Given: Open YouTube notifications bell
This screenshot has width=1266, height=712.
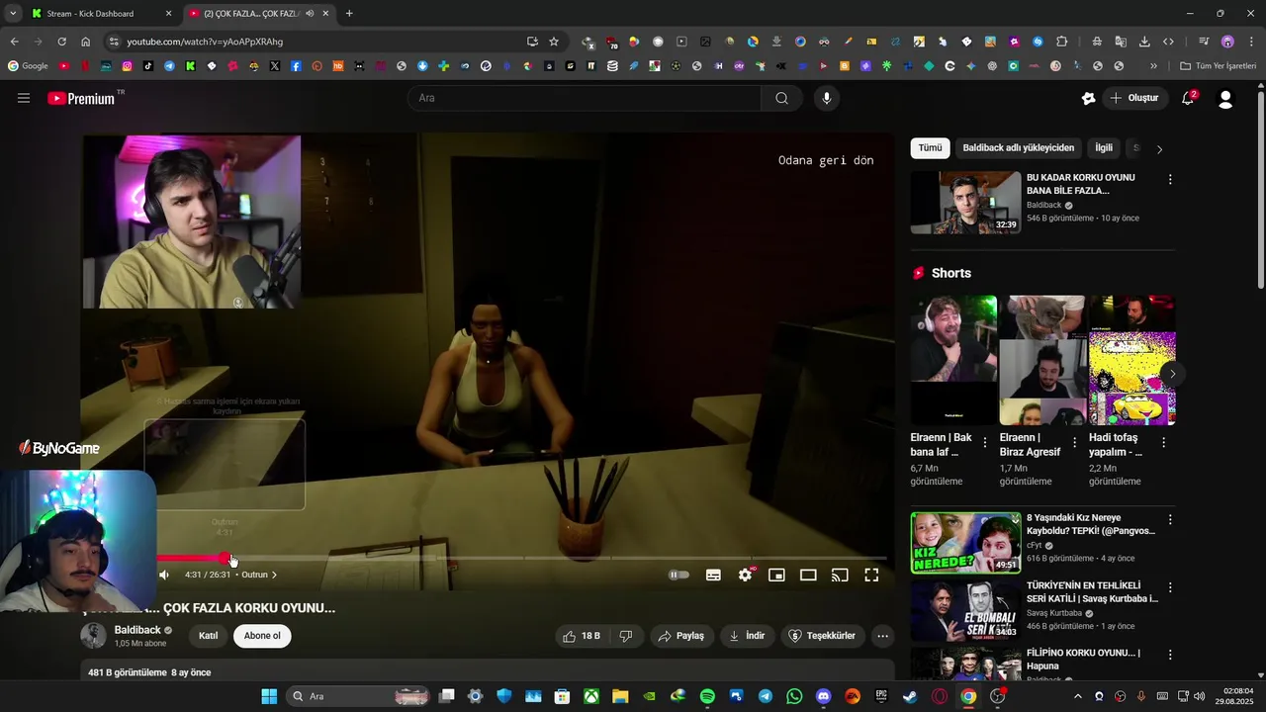Looking at the screenshot, I should tap(1188, 98).
